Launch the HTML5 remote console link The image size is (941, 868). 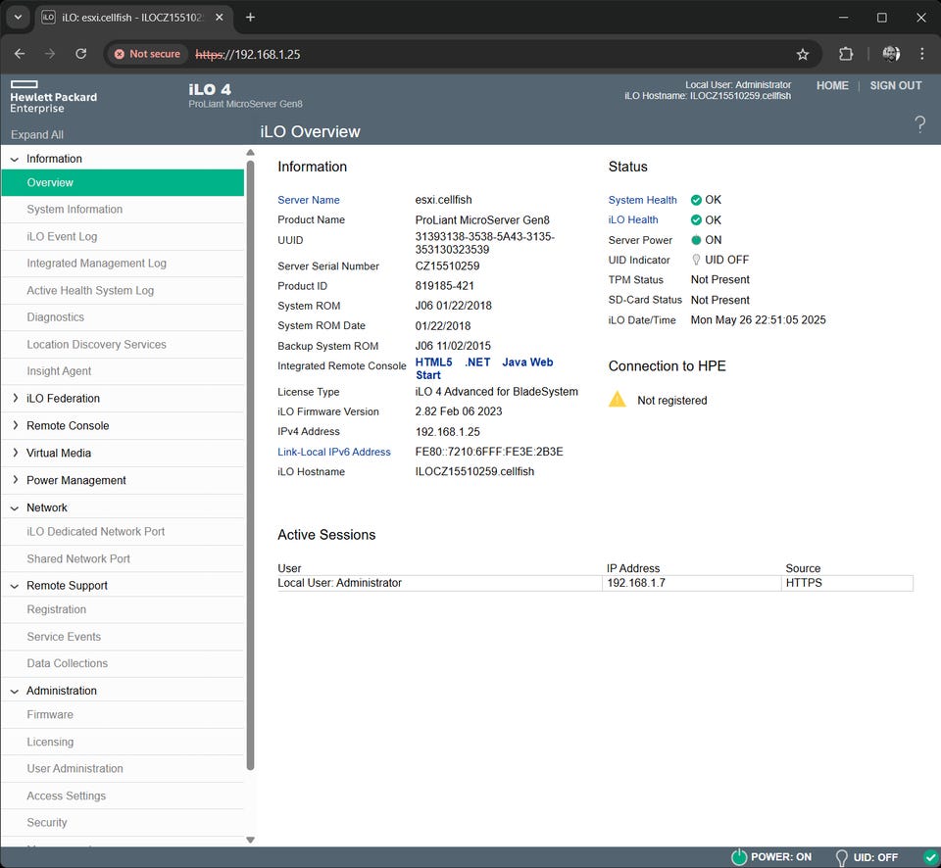pyautogui.click(x=433, y=362)
